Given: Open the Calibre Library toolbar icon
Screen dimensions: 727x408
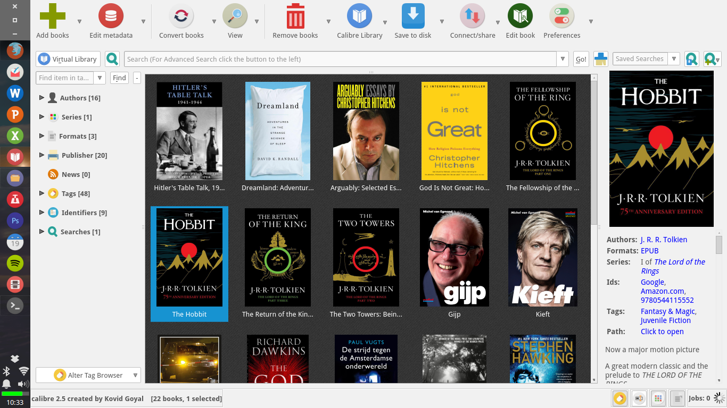Looking at the screenshot, I should pos(360,16).
